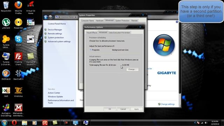Click the Control Panel forward arrow
The height and width of the screenshot is (126, 224).
click(50, 17)
